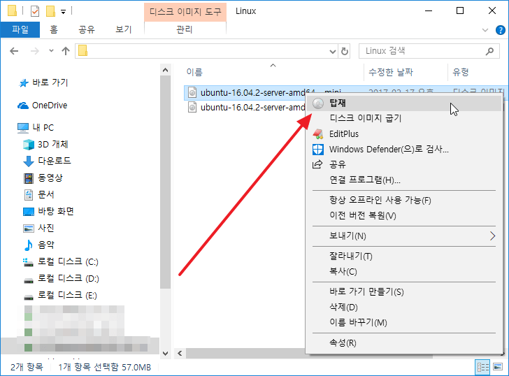Click navigation pane scroll up arrow

pyautogui.click(x=165, y=70)
